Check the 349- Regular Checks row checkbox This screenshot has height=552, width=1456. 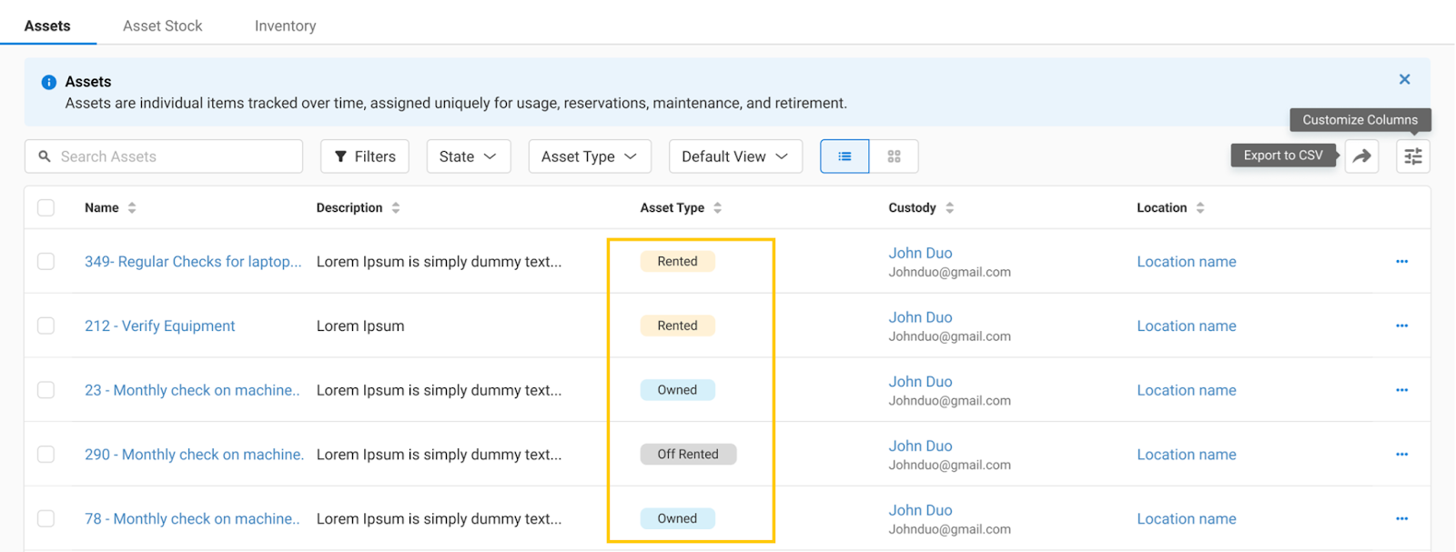(45, 261)
